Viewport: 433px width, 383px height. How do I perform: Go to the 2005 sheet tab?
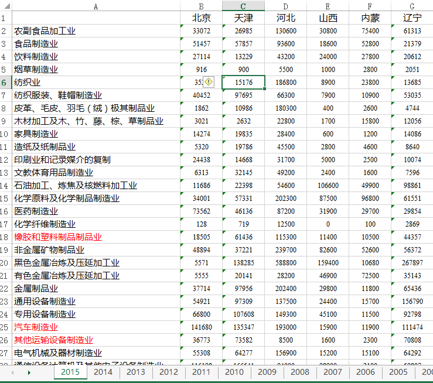(398, 372)
